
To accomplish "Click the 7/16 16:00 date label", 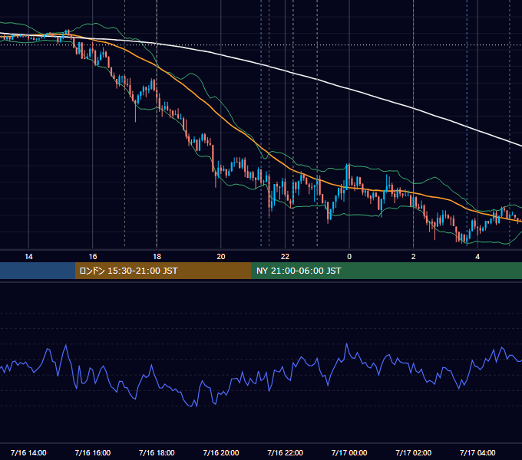I will (93, 452).
